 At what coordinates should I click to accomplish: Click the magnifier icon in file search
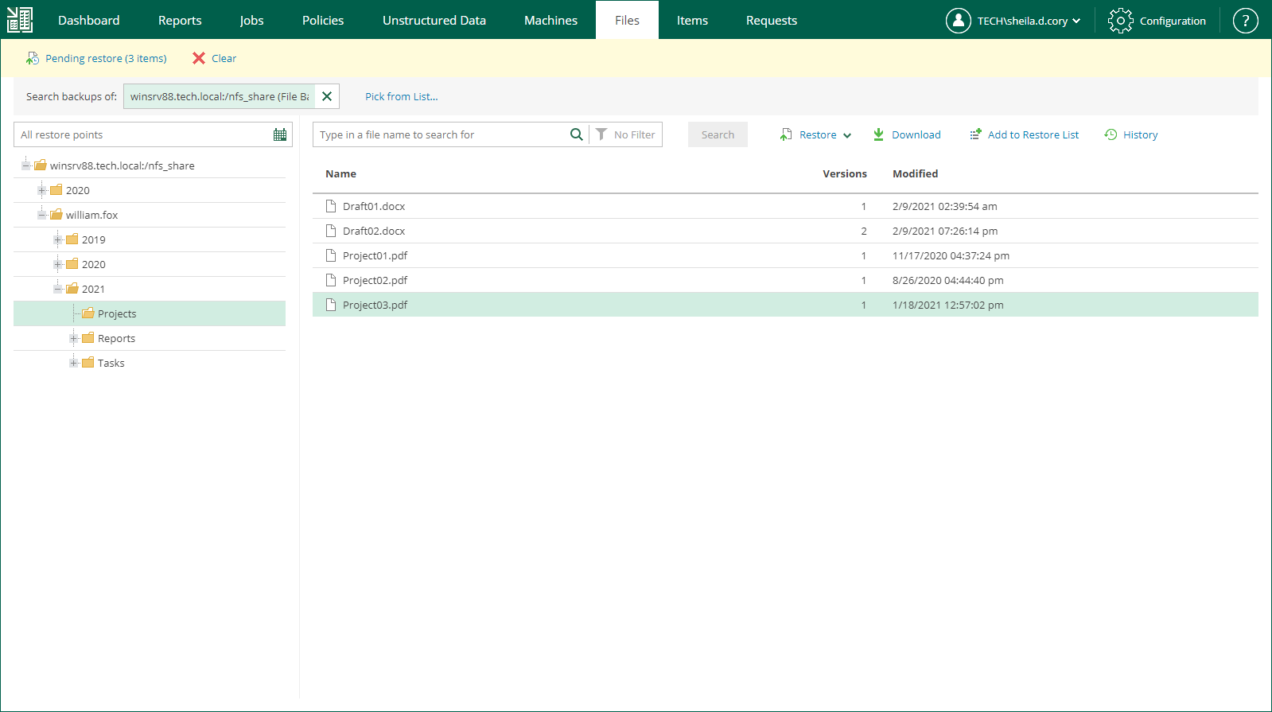click(576, 134)
